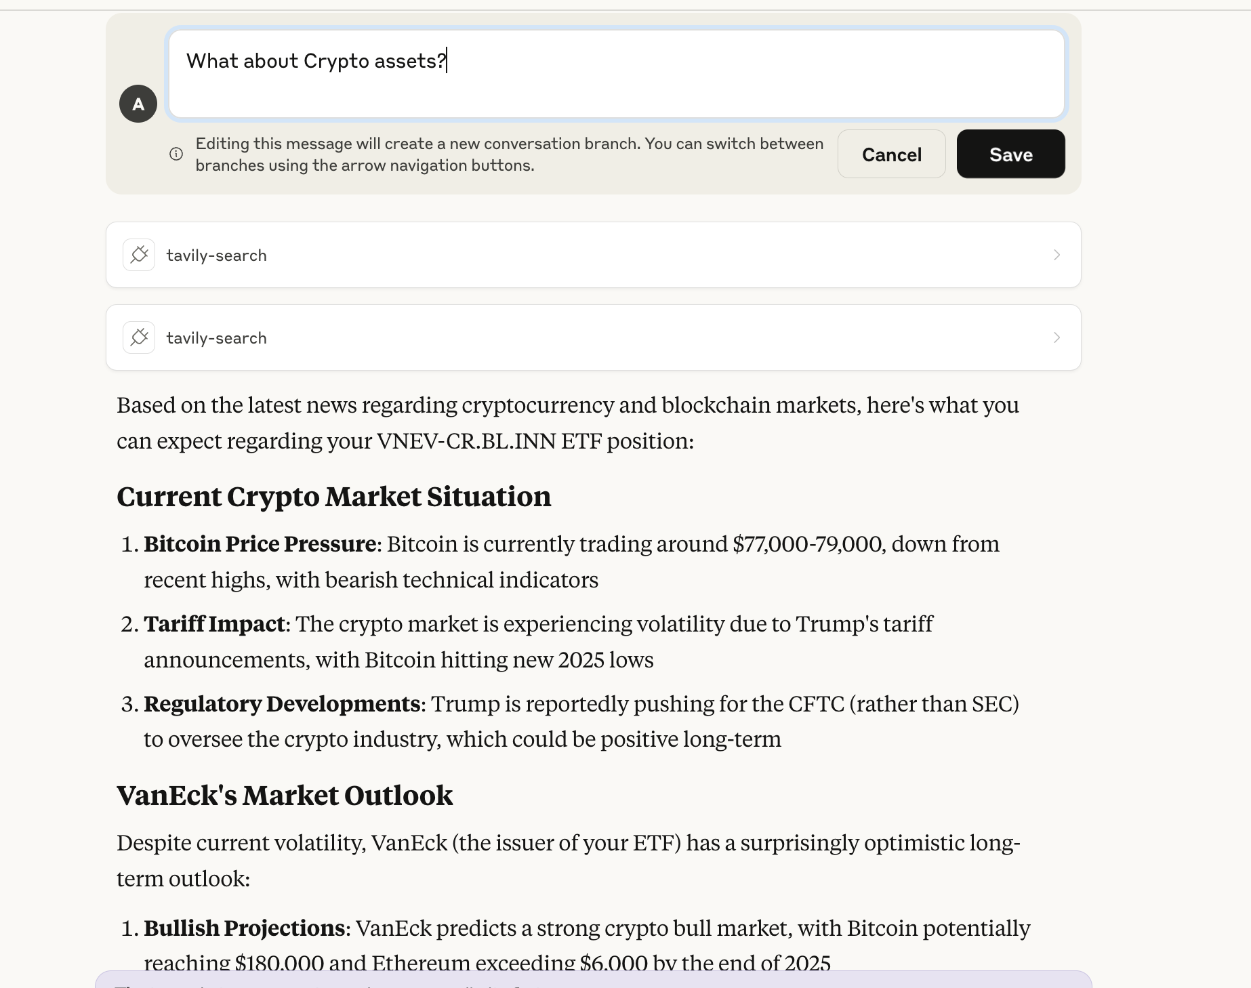Click the bold "Tariff Impact" text
This screenshot has height=988, width=1251.
click(x=214, y=624)
